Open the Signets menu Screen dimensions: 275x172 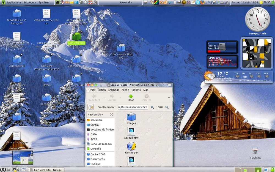136,90
